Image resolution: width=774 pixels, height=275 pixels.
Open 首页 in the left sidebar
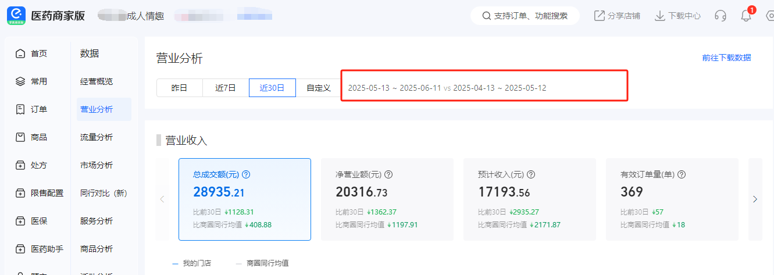(x=38, y=53)
